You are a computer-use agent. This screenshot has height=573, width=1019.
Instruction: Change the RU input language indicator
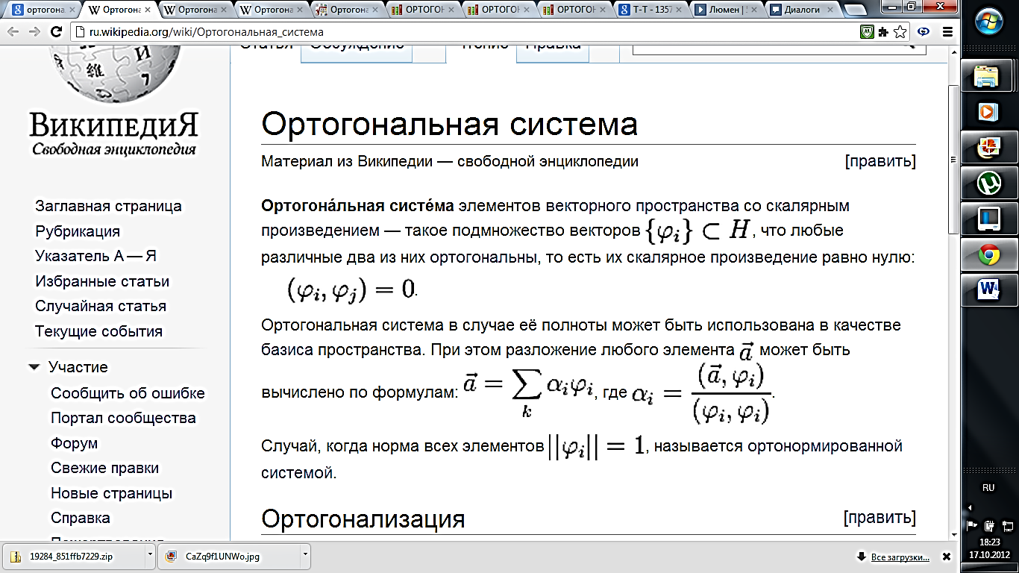[988, 487]
